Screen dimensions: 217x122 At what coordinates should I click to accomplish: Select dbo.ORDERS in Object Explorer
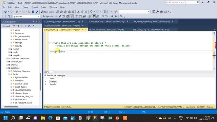[x=21, y=100]
